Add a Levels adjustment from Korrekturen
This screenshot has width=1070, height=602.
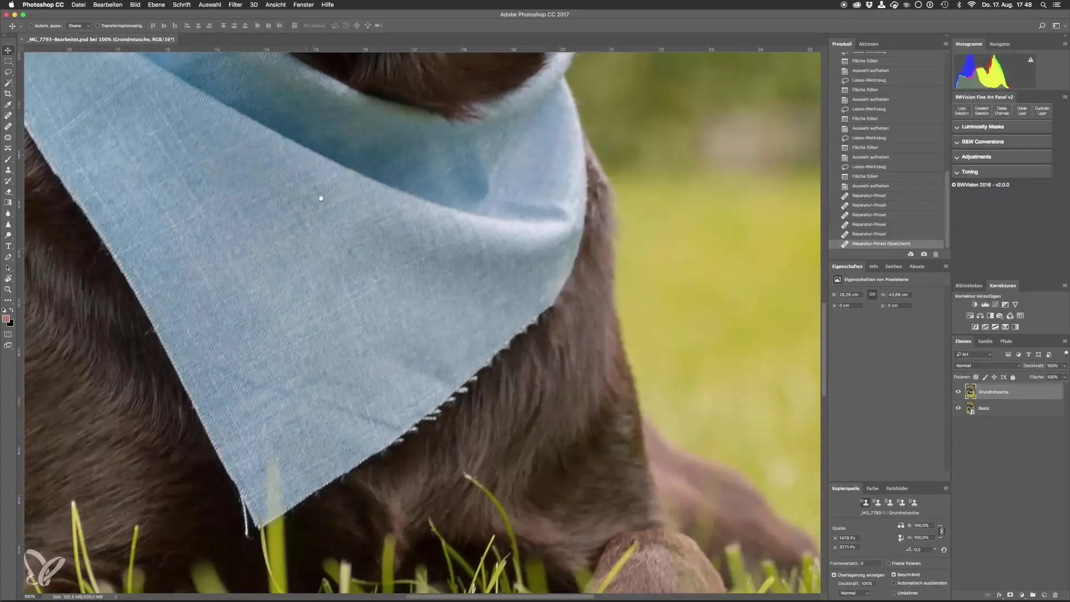pos(985,305)
